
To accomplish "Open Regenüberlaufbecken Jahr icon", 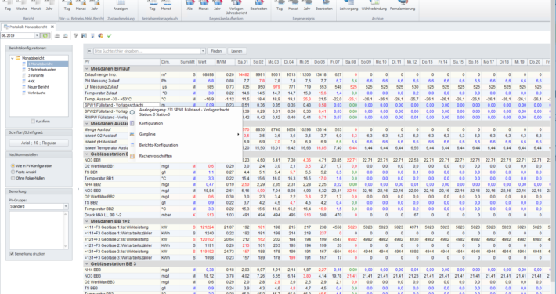I will 217,5.
